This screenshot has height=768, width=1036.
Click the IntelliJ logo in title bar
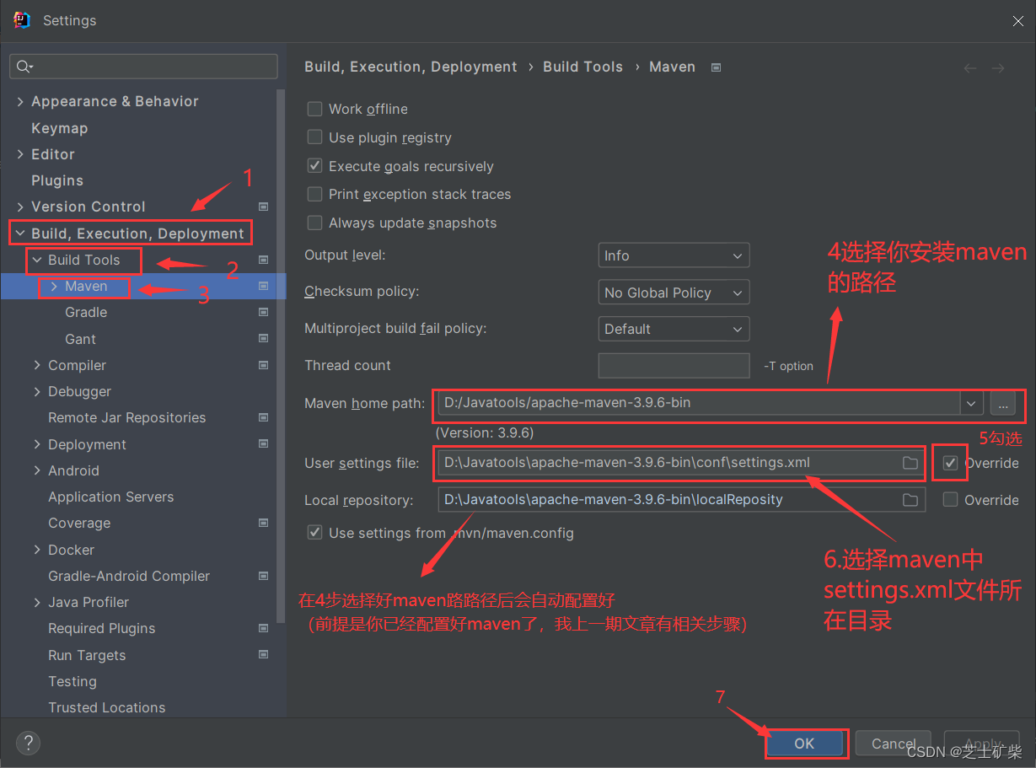click(x=23, y=20)
